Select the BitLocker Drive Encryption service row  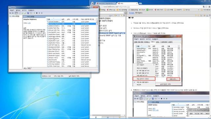click(72, 51)
